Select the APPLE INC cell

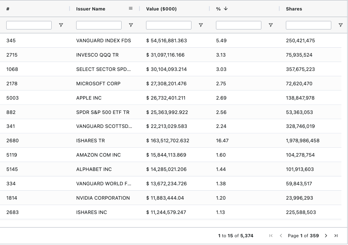tap(89, 98)
